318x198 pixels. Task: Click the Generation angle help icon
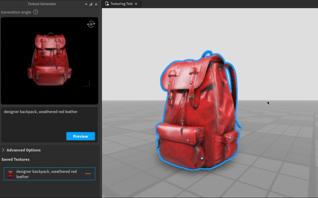[x=36, y=12]
